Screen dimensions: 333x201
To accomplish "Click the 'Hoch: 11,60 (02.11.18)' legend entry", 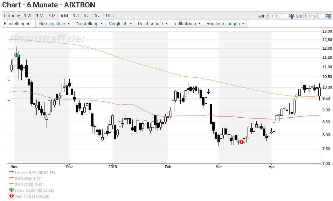I will [x=34, y=190].
